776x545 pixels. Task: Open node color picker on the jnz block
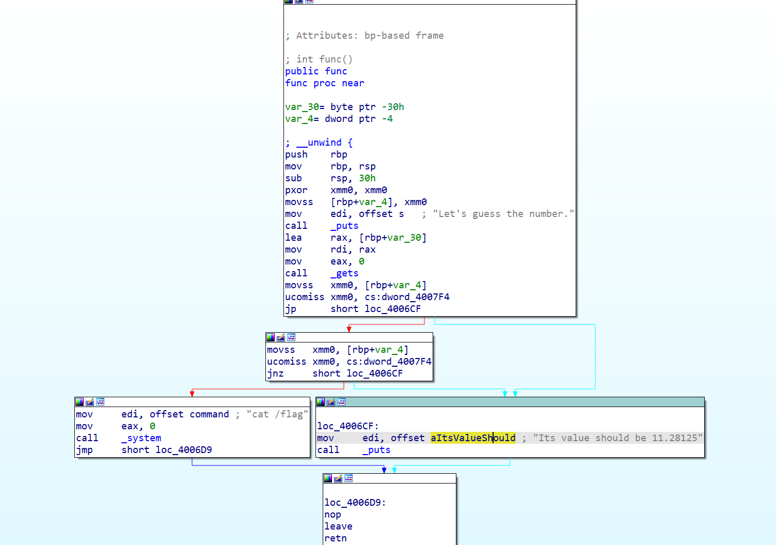point(271,337)
